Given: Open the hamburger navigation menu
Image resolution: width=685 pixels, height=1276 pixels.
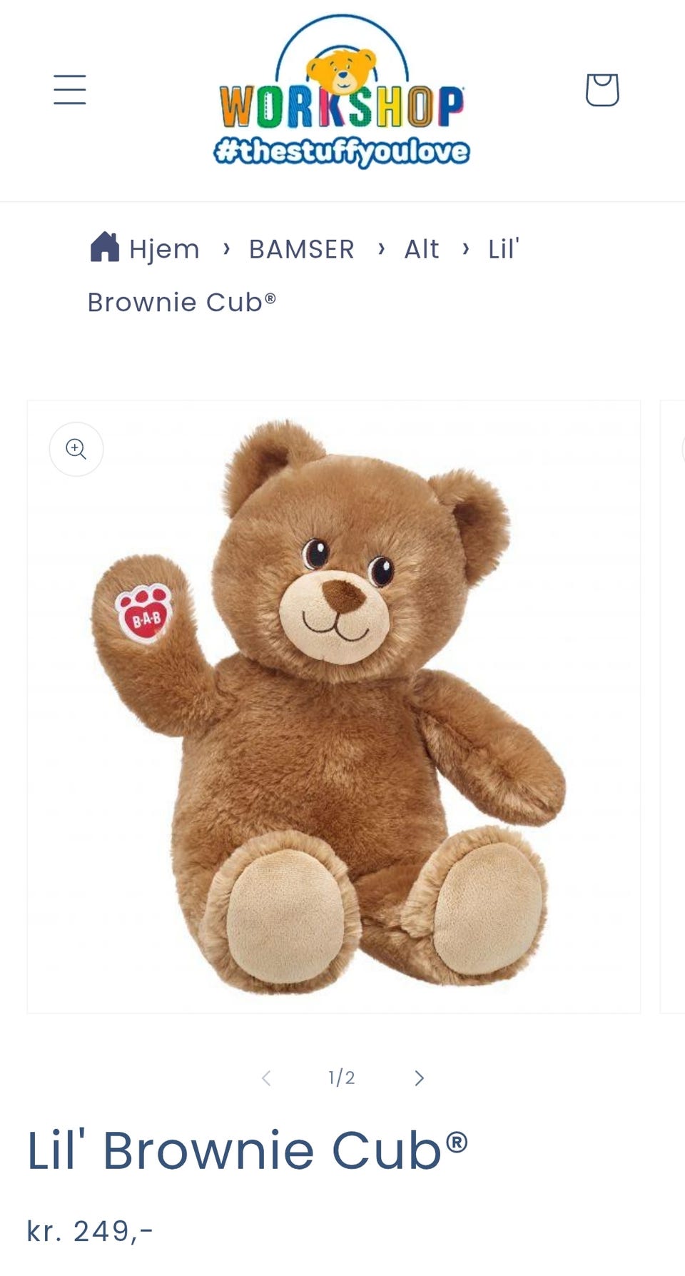Looking at the screenshot, I should (x=70, y=89).
